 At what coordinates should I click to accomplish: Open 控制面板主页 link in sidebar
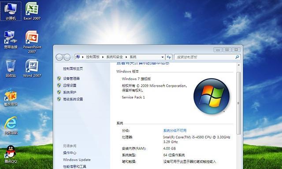click(x=73, y=69)
